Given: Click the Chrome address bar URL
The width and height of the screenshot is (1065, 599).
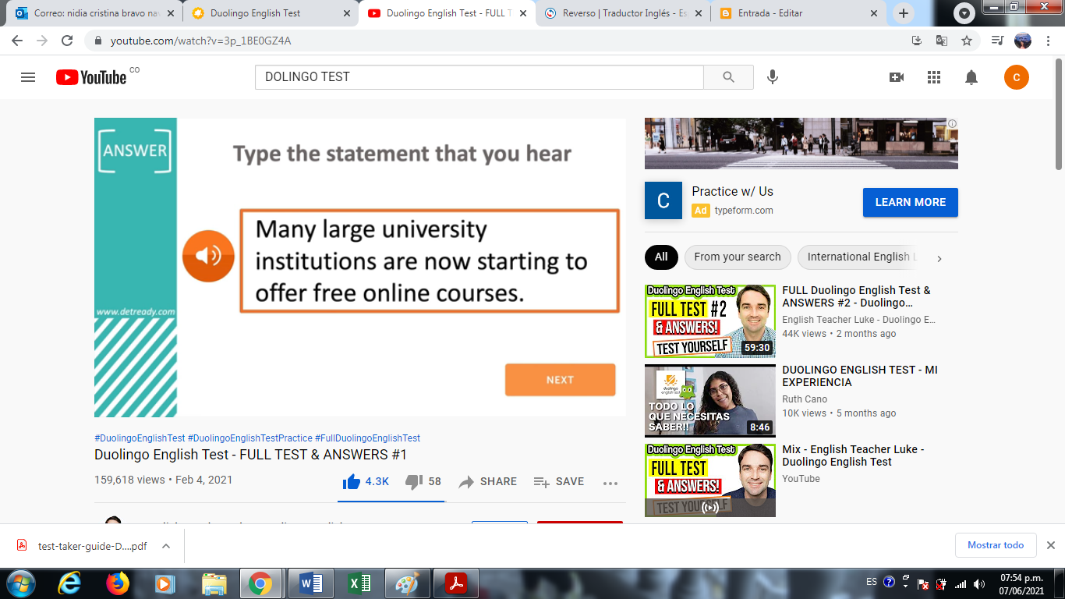Looking at the screenshot, I should 201,41.
